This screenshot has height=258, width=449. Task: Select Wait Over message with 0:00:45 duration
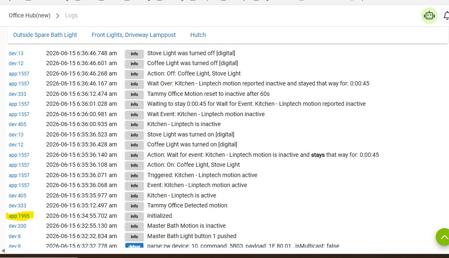(x=258, y=83)
